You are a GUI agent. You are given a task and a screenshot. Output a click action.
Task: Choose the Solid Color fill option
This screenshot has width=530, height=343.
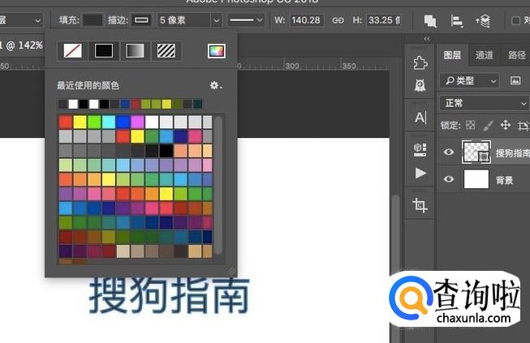click(104, 51)
